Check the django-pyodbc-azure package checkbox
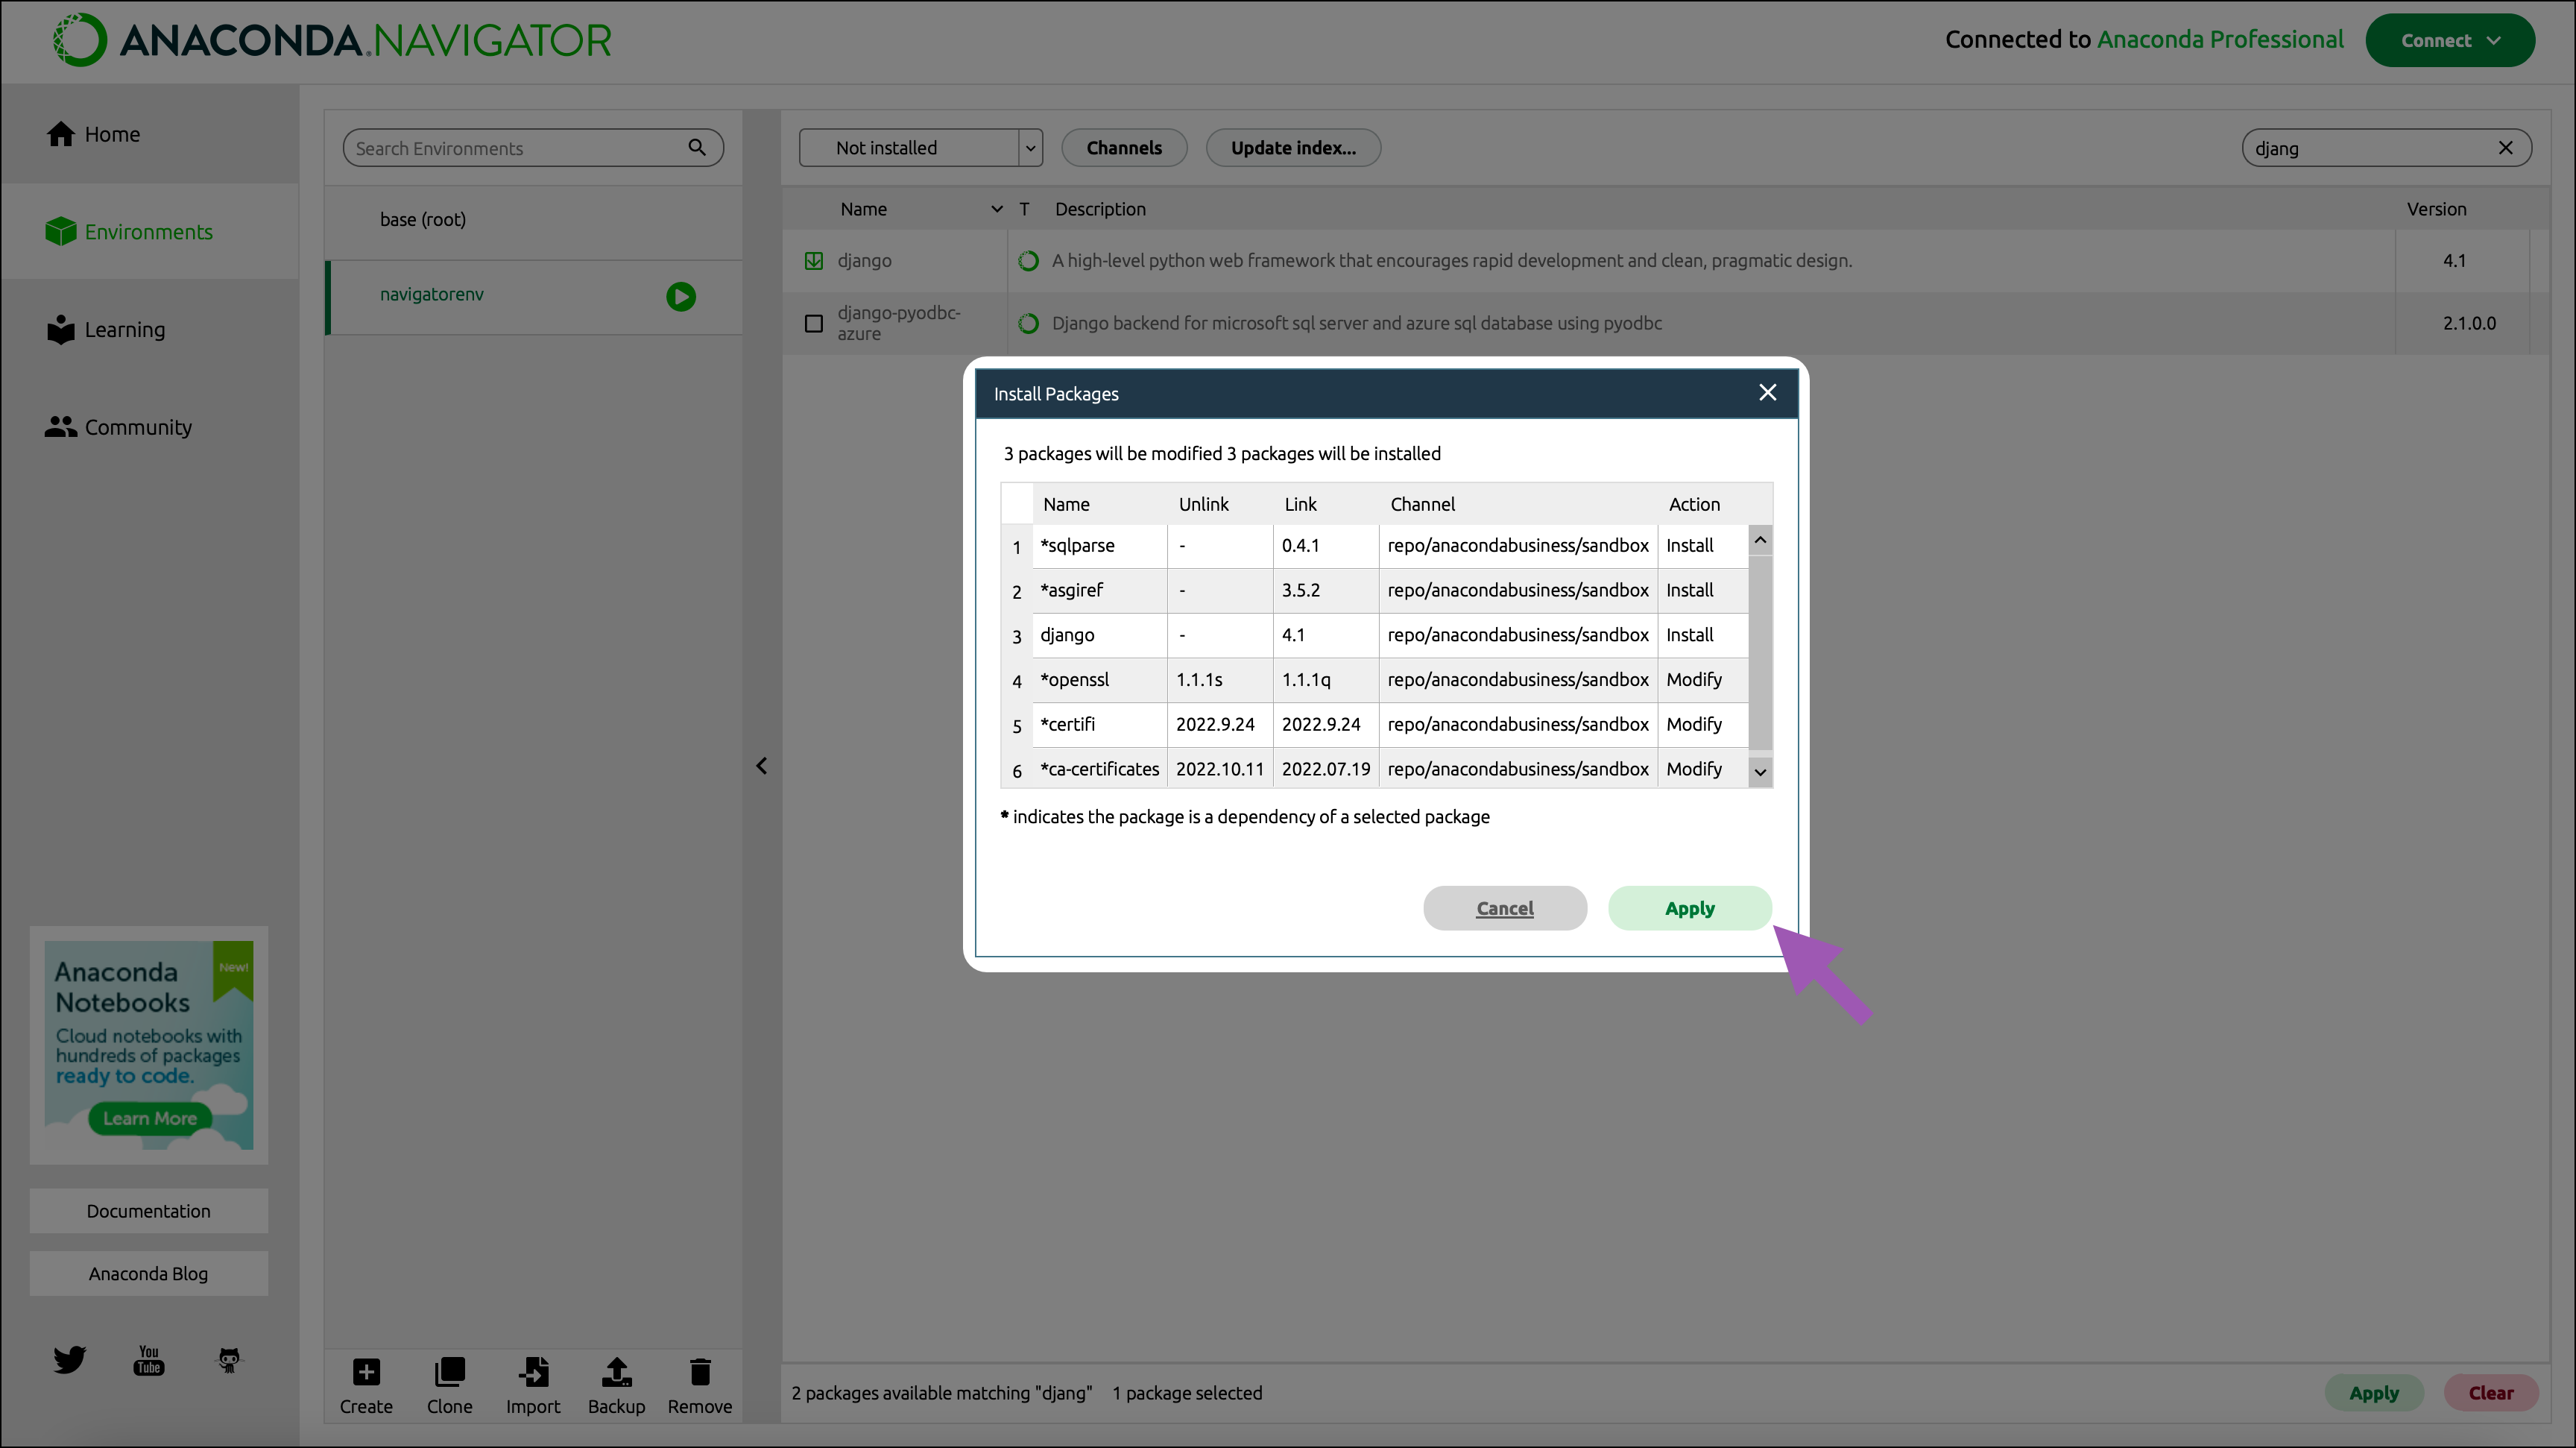2576x1448 pixels. [x=814, y=323]
